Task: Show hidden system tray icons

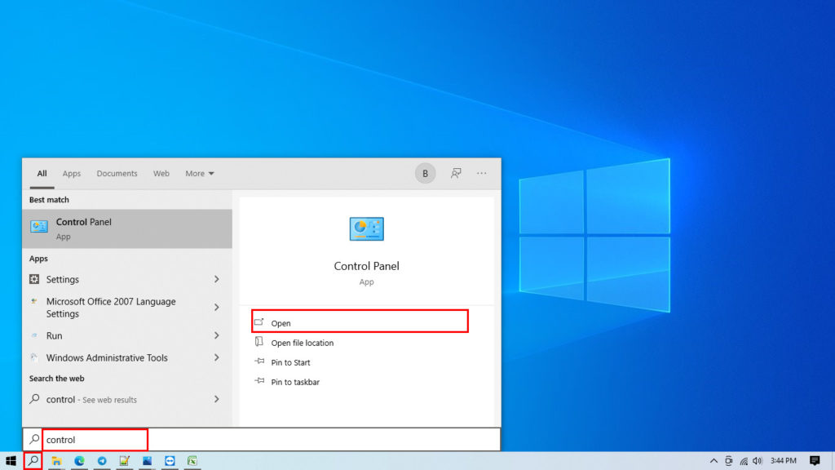Action: click(714, 461)
